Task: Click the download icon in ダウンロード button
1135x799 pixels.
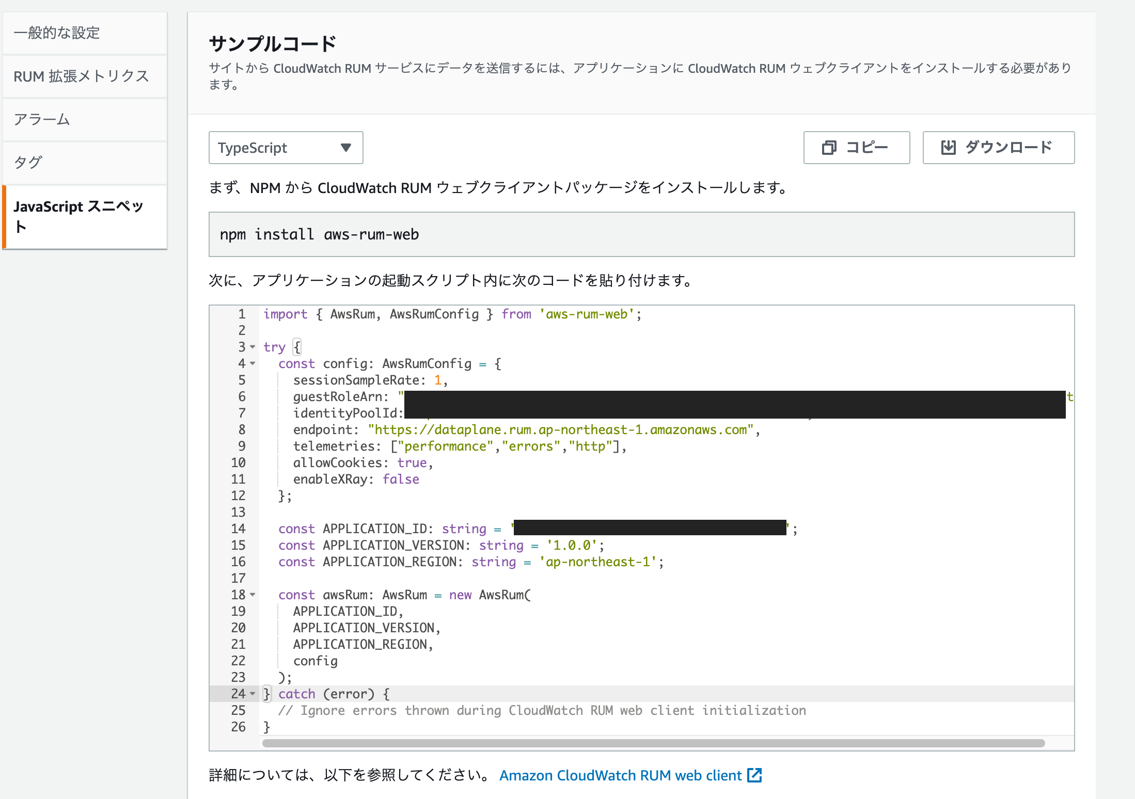Action: pyautogui.click(x=948, y=148)
